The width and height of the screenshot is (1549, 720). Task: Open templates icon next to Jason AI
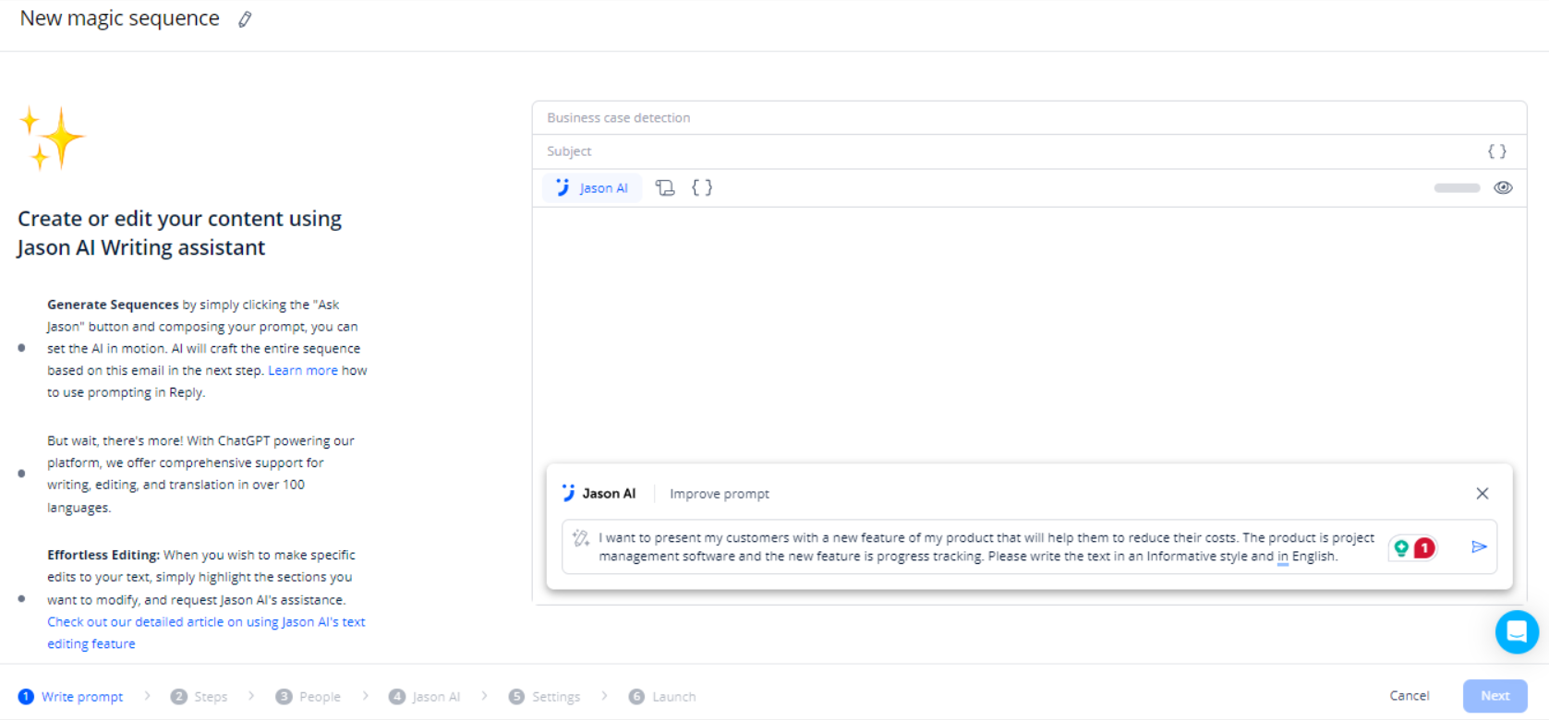point(665,187)
